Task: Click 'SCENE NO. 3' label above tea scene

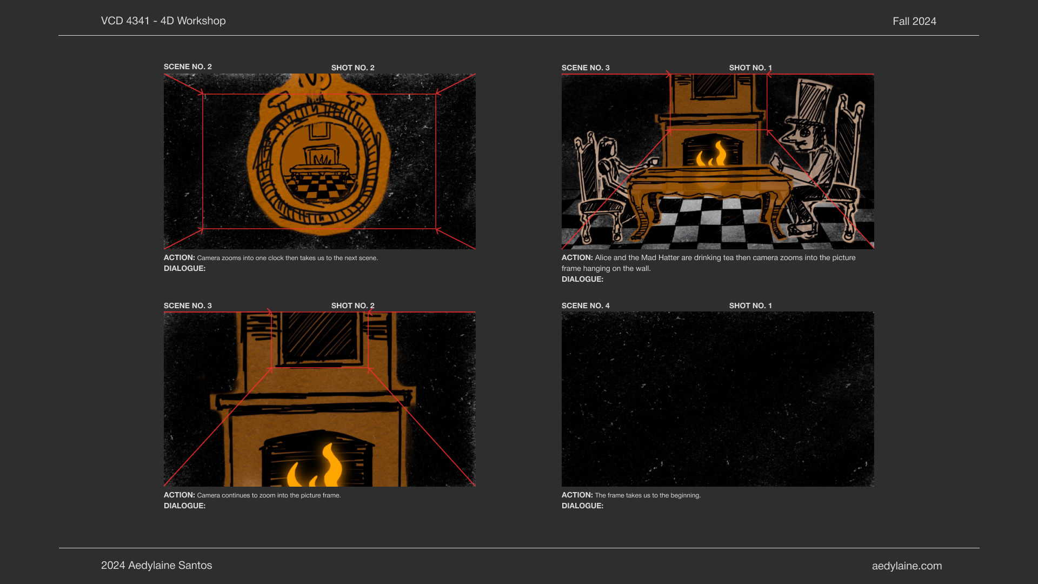Action: tap(585, 68)
